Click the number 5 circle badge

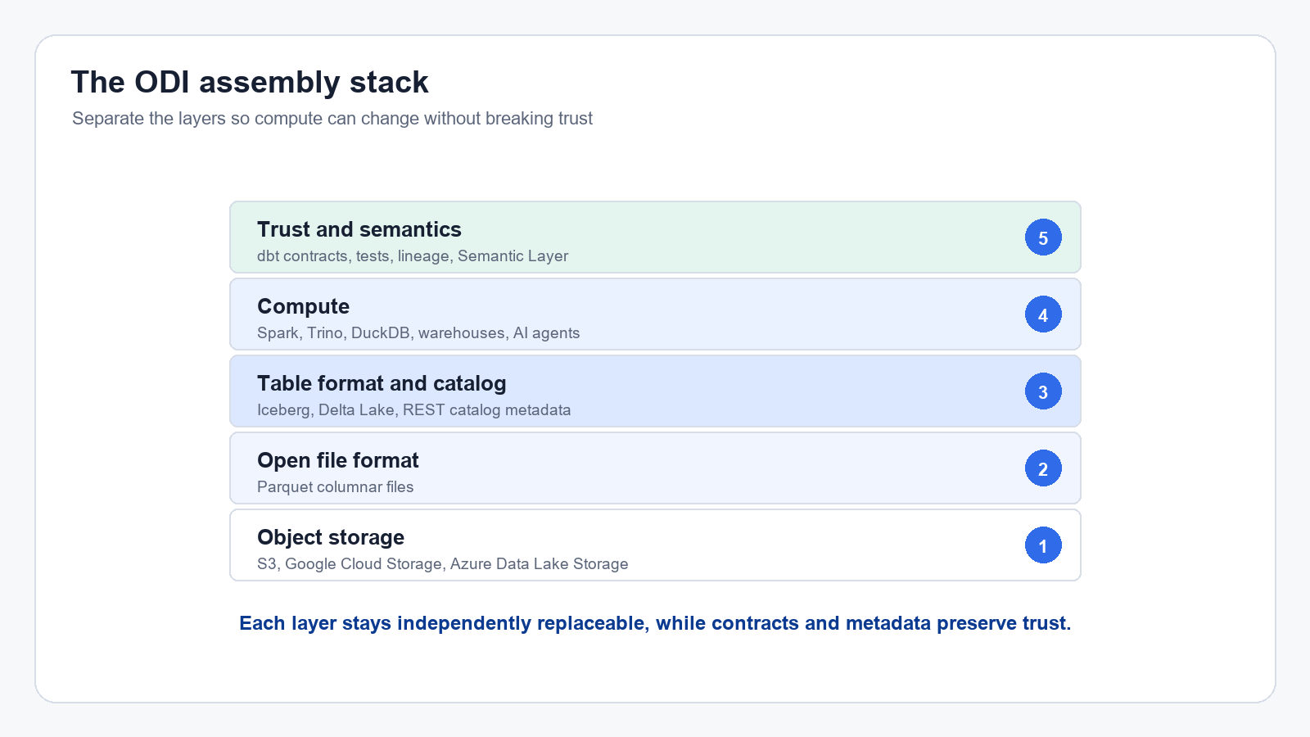[x=1043, y=237]
